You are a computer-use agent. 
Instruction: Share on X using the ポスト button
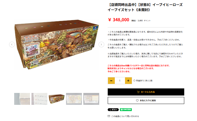tap(113, 110)
